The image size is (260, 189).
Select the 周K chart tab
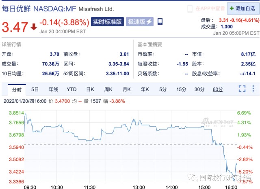coord(108,89)
